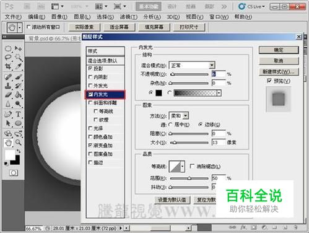Screen dimensions: 309x233
Task: Select the Crop tool
Action: point(8,66)
